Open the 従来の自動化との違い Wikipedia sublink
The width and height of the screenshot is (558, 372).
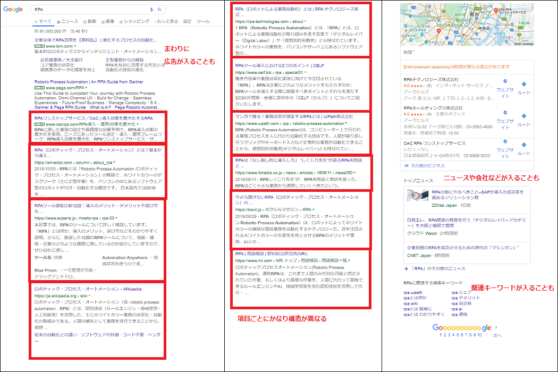point(55,335)
